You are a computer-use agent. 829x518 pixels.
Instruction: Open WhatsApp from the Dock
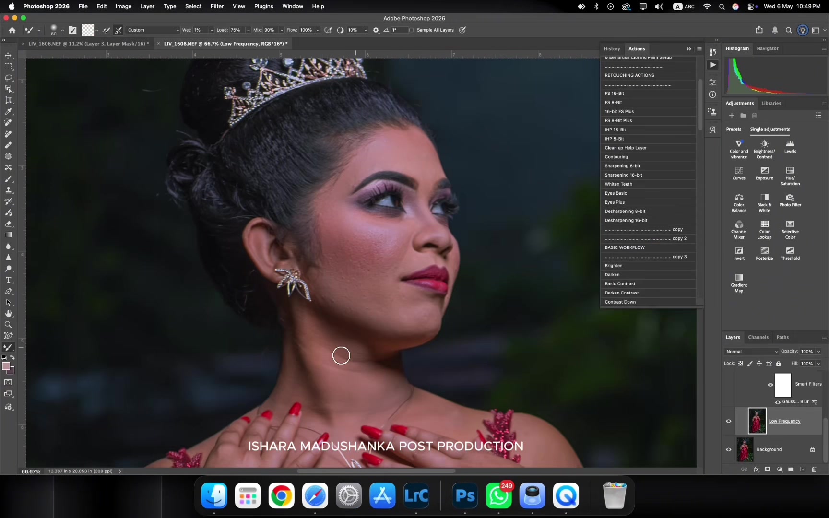tap(499, 495)
